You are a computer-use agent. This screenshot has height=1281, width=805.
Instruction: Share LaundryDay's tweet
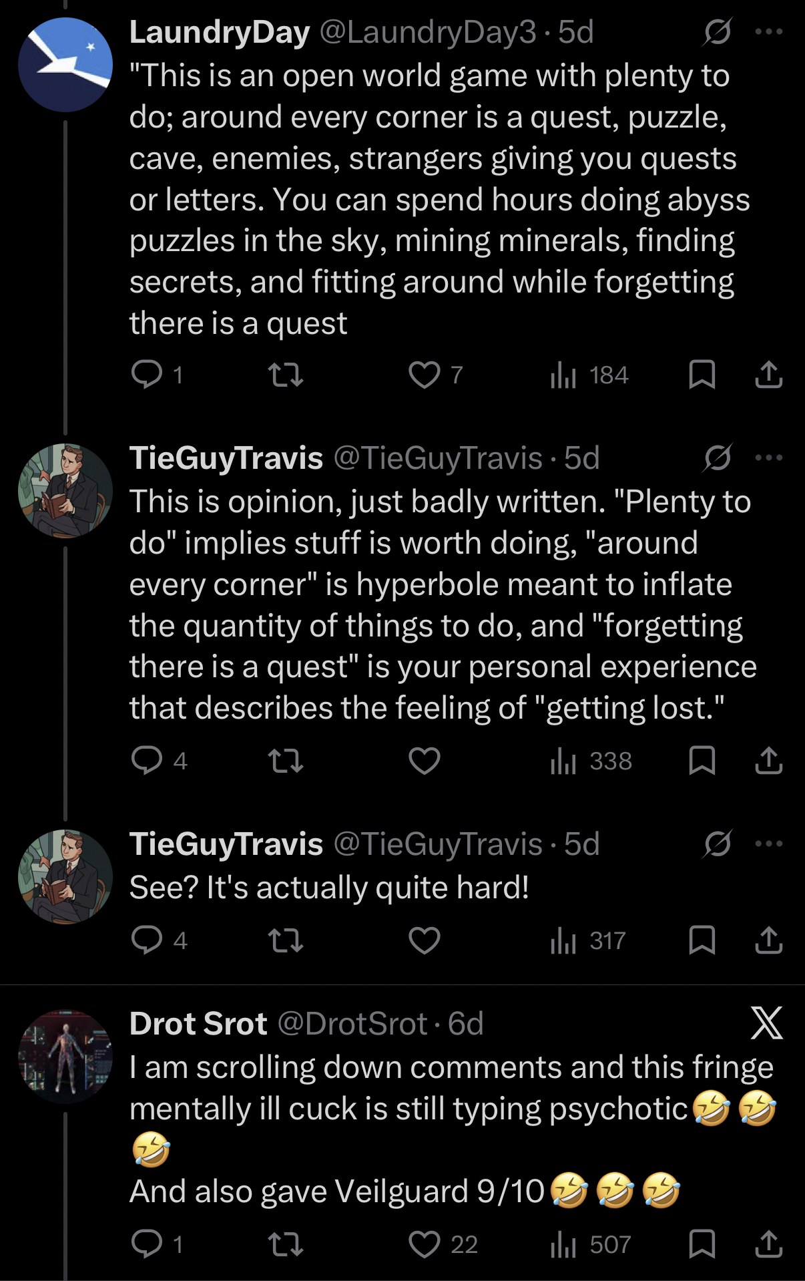(768, 375)
